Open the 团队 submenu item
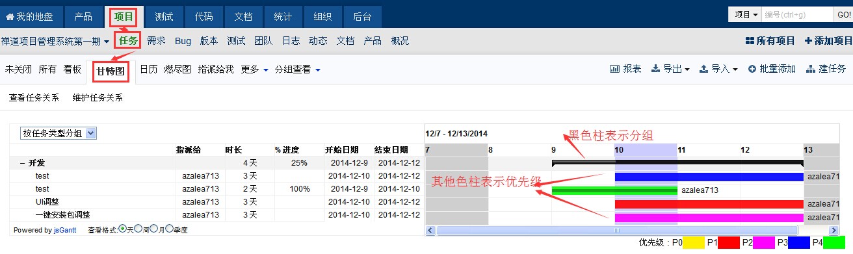853x254 pixels. pos(263,41)
